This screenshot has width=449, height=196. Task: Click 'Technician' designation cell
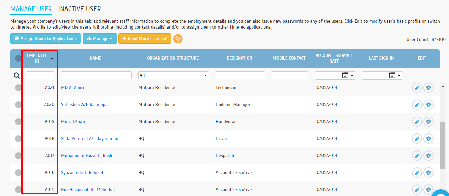226,88
